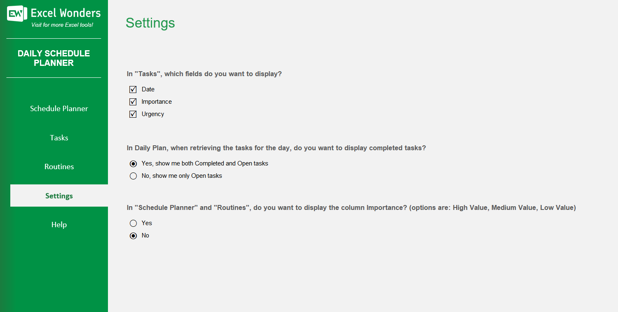Select the Settings sidebar item
618x312 pixels.
click(59, 196)
